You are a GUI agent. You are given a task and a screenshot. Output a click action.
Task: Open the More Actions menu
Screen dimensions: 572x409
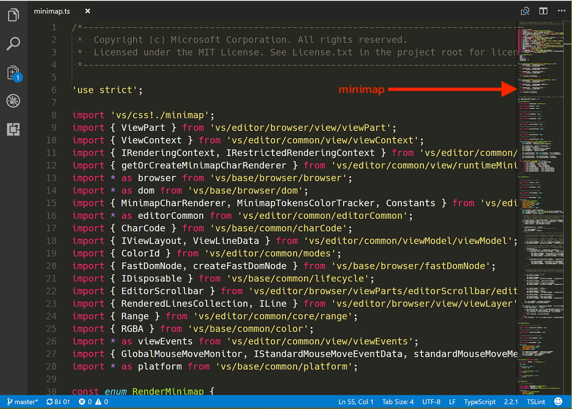coord(561,11)
